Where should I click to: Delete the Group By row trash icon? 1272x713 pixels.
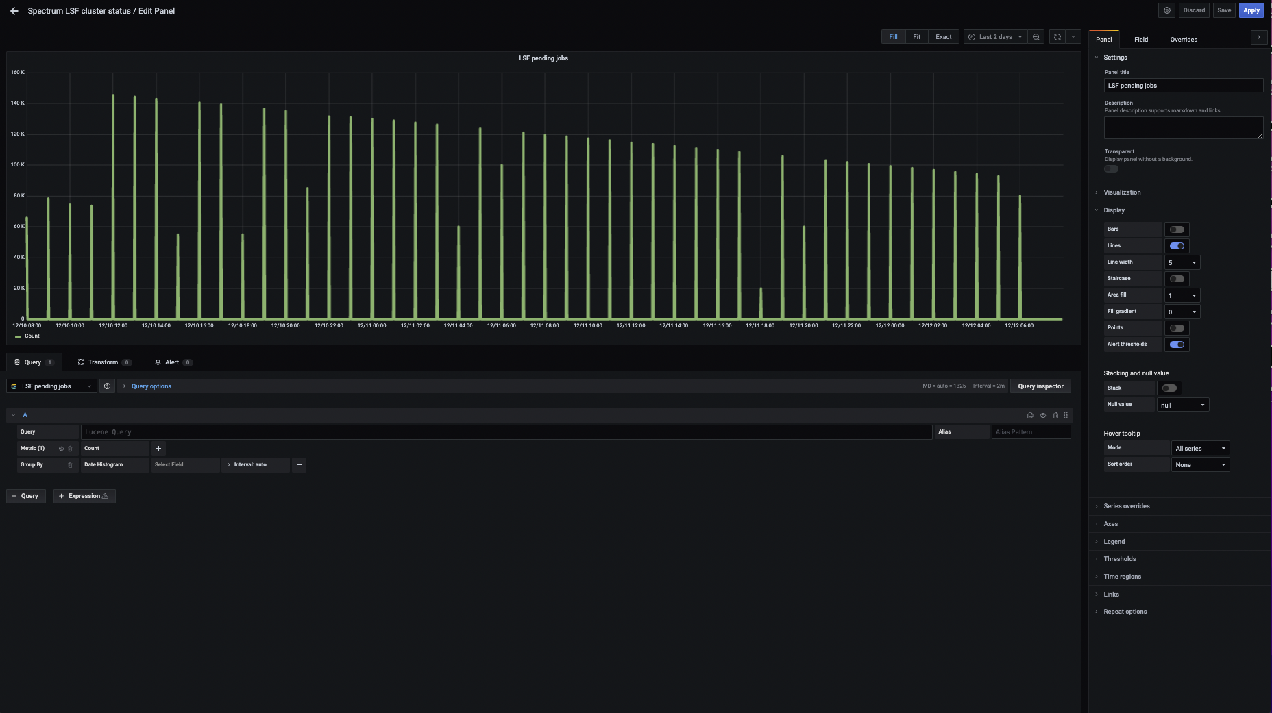click(70, 465)
